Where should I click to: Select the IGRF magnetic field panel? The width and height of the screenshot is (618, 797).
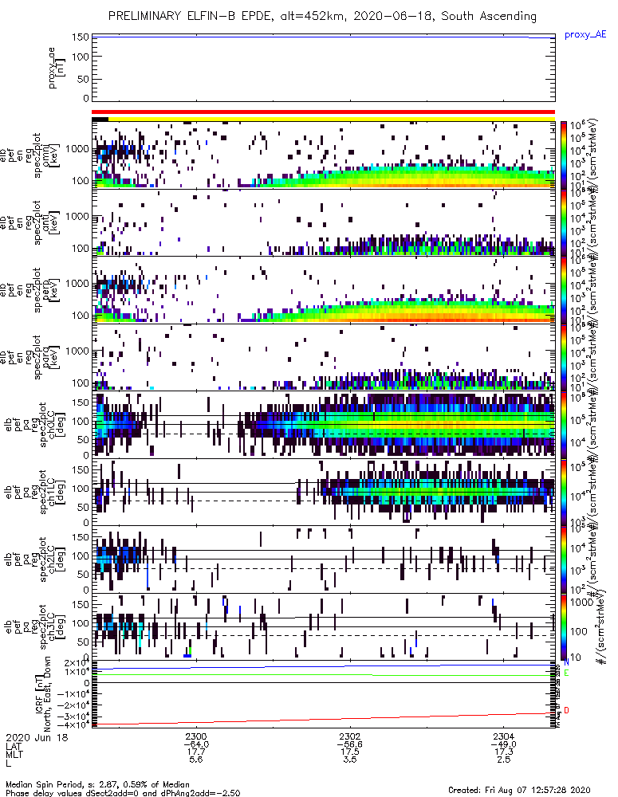(x=324, y=694)
